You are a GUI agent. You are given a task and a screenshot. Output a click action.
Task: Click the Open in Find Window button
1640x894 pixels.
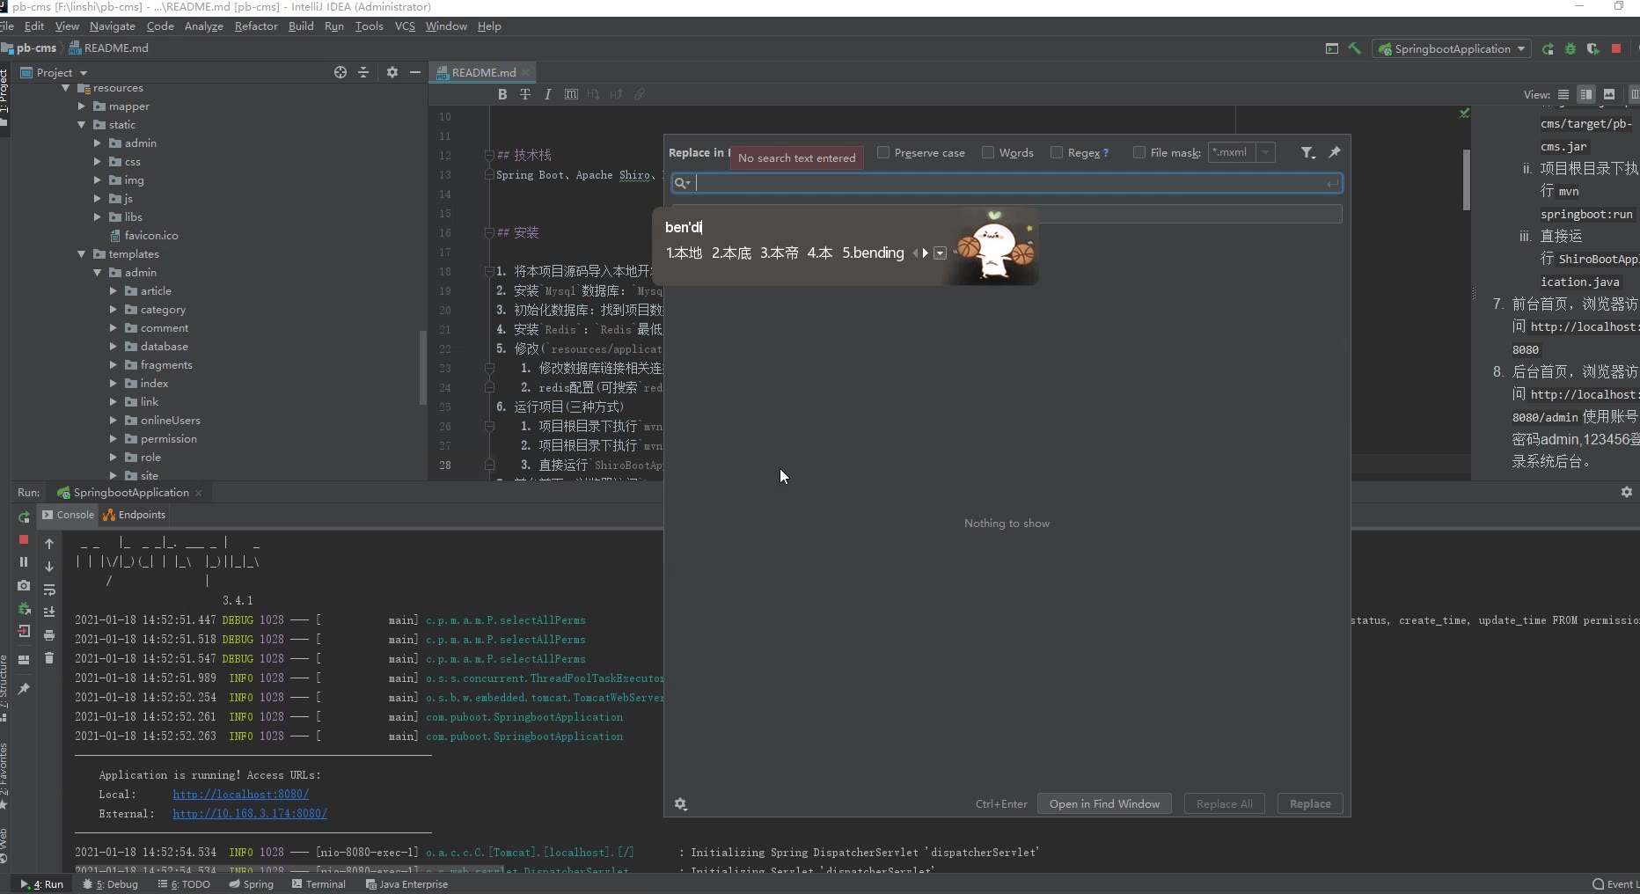click(1104, 803)
